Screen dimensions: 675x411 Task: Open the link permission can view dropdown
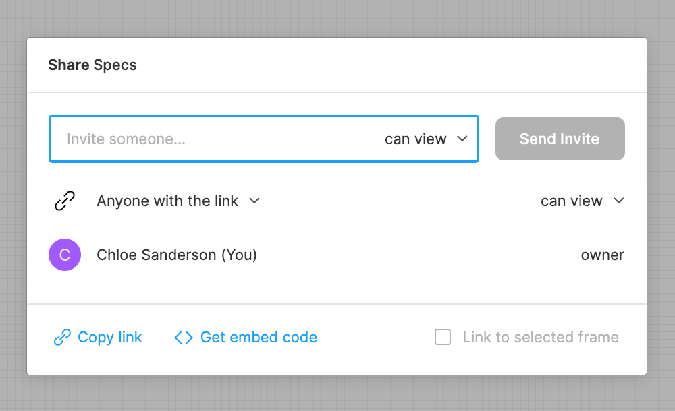tap(572, 201)
